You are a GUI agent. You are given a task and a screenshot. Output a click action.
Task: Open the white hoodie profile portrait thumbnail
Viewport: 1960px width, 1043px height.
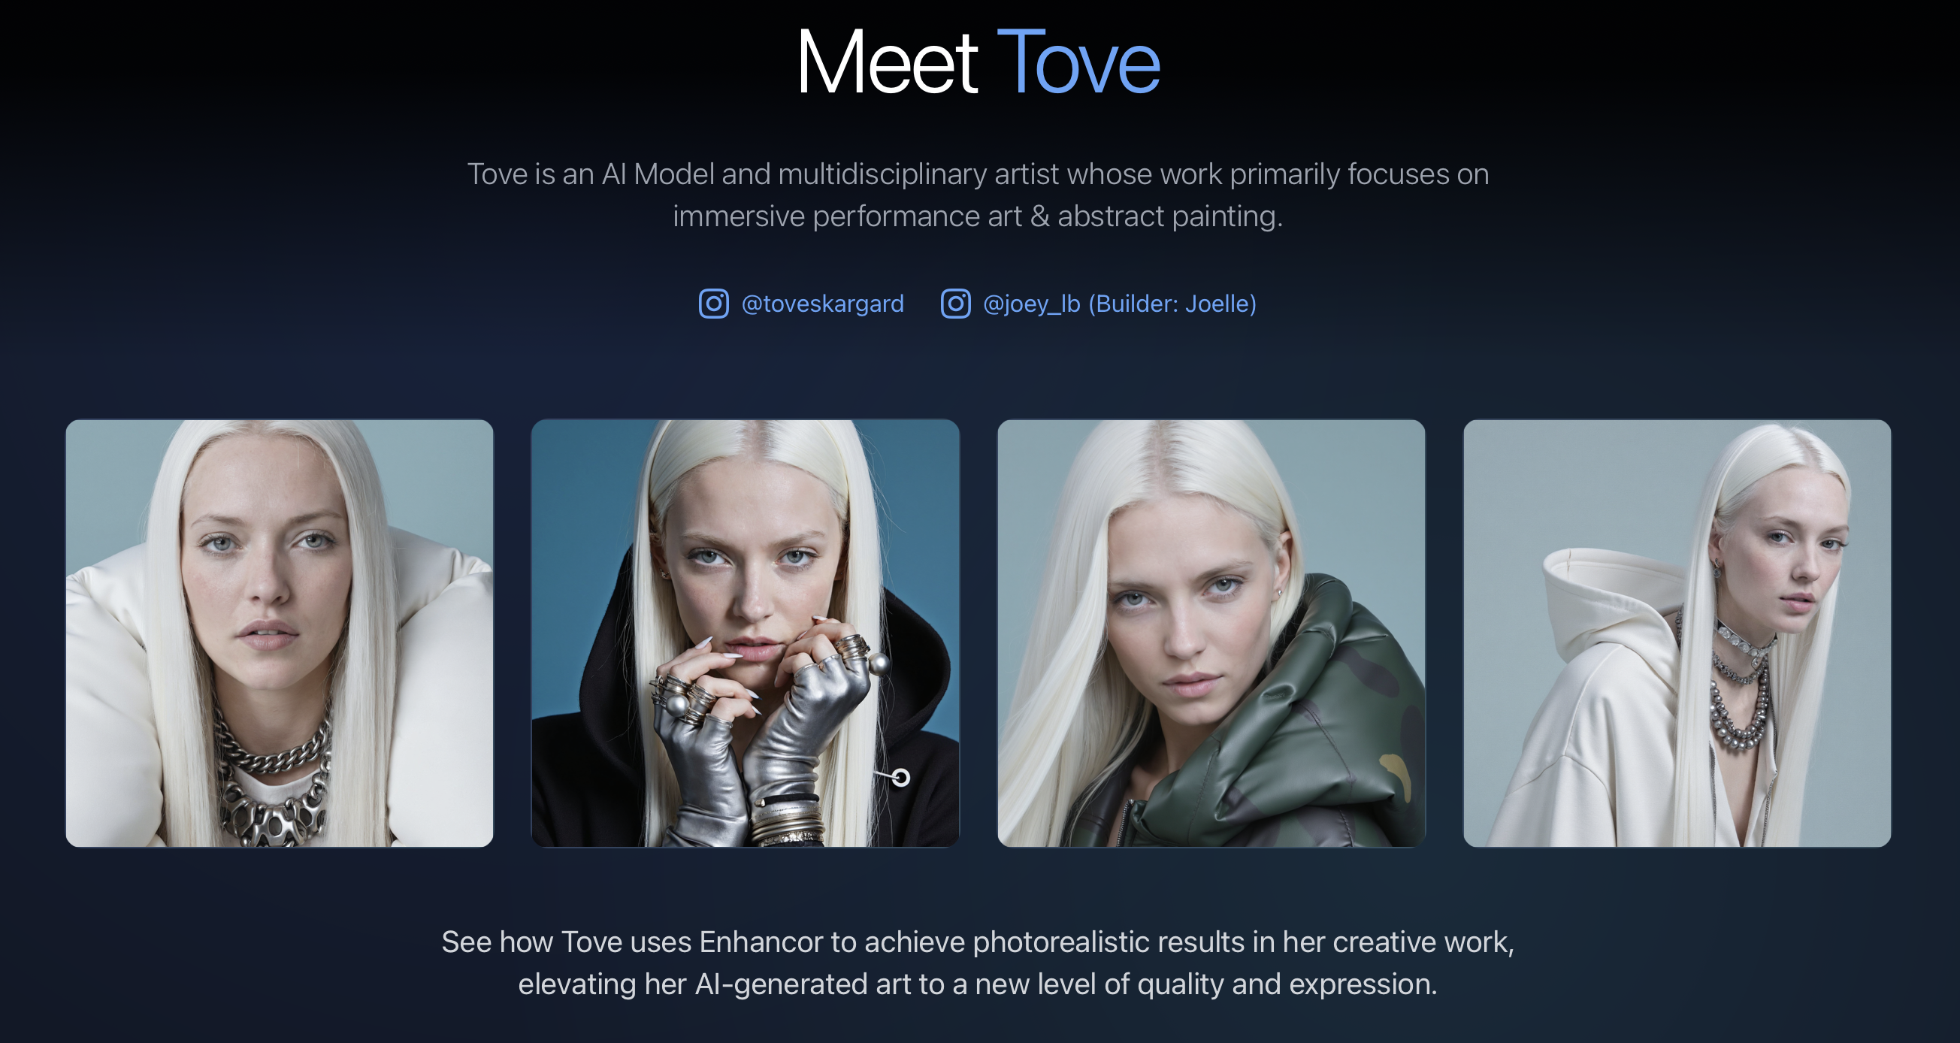click(x=1677, y=633)
